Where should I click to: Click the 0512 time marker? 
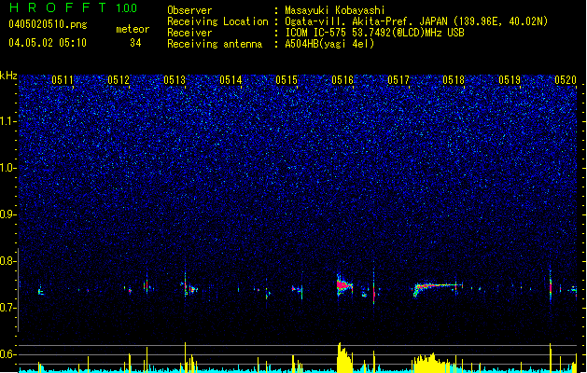point(119,80)
